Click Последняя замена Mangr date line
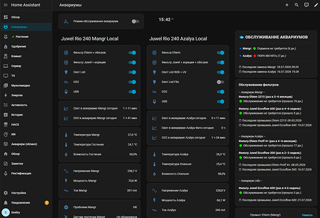The height and width of the screenshot is (218, 320). 269,67
